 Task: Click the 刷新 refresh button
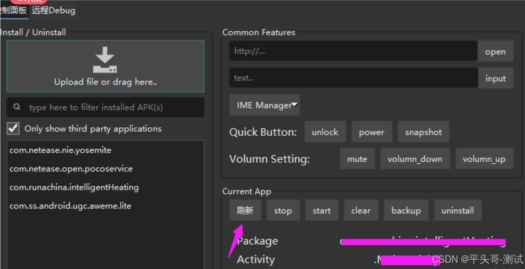click(x=245, y=210)
